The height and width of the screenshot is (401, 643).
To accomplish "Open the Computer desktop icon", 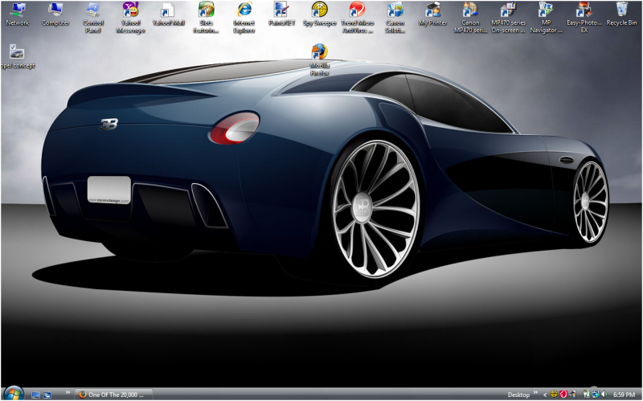I will click(55, 11).
